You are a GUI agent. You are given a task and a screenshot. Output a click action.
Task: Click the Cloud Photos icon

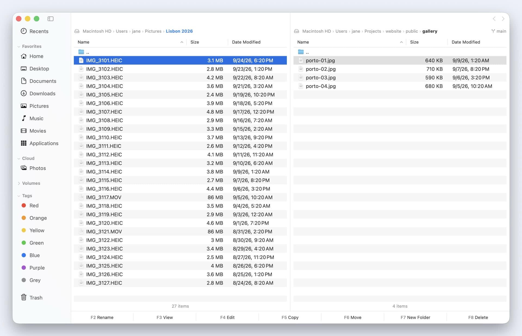tap(24, 168)
